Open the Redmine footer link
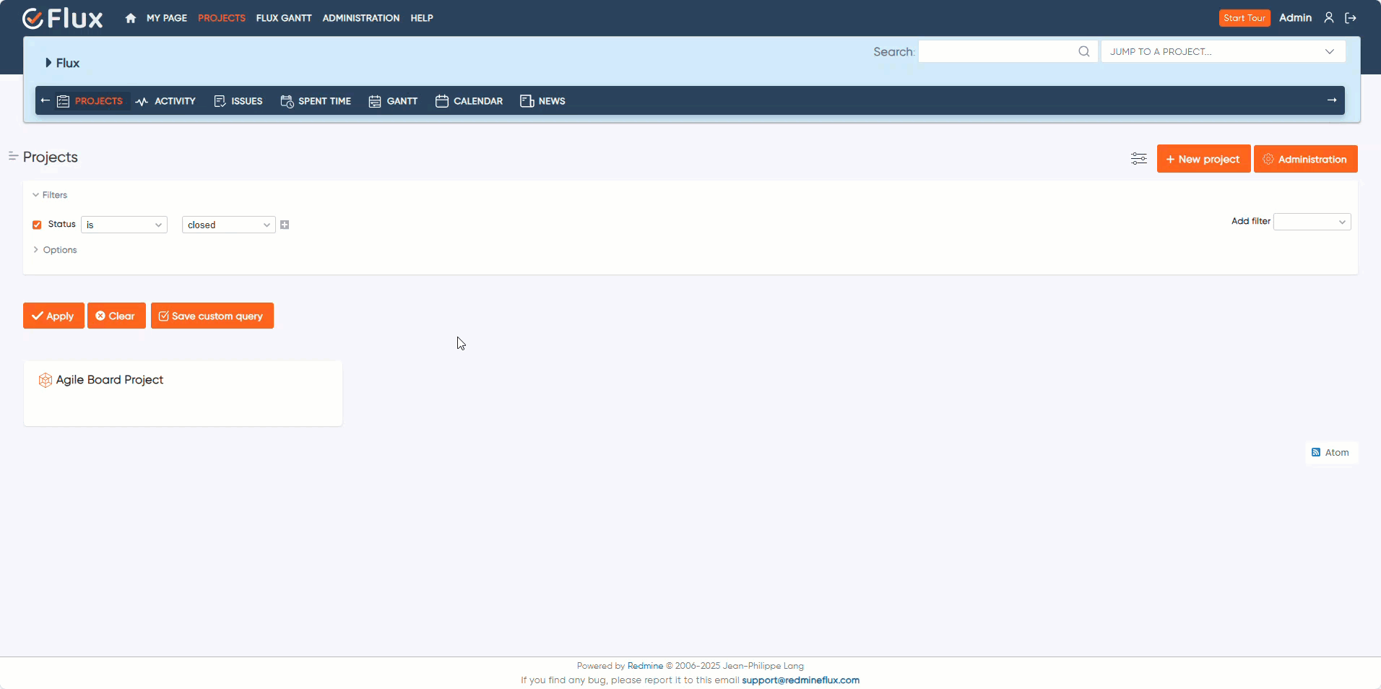This screenshot has height=689, width=1381. (x=645, y=666)
